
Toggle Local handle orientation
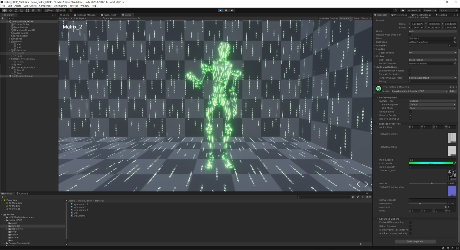click(61, 10)
